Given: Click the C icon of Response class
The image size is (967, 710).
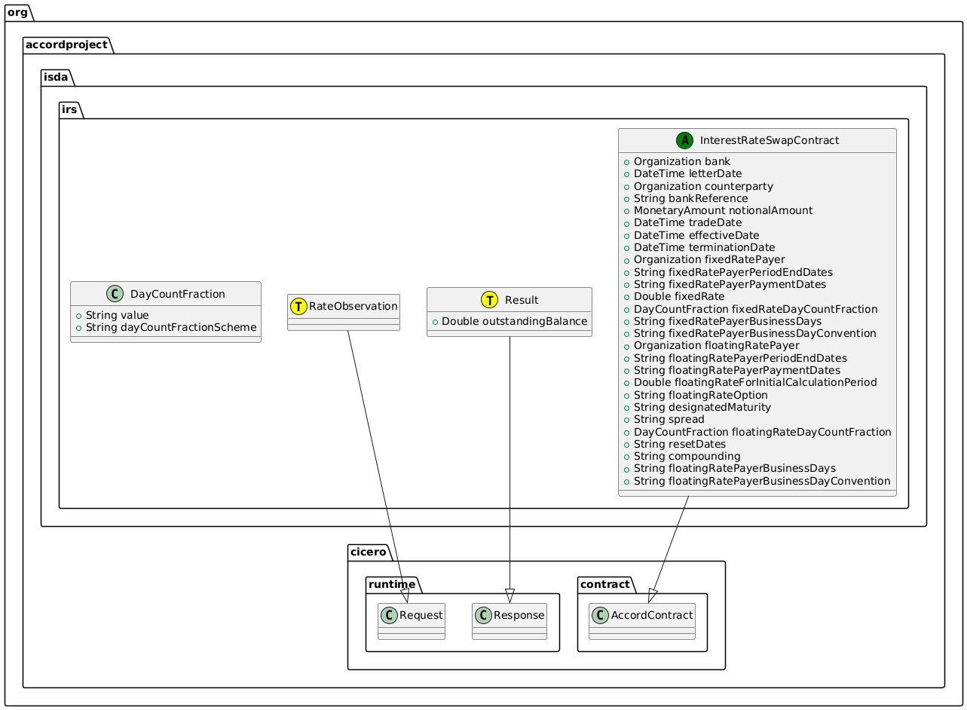Looking at the screenshot, I should point(484,615).
